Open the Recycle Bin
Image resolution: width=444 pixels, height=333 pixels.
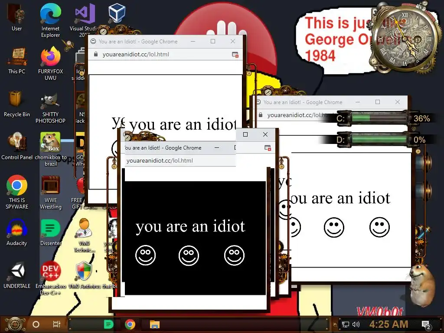pos(17,104)
